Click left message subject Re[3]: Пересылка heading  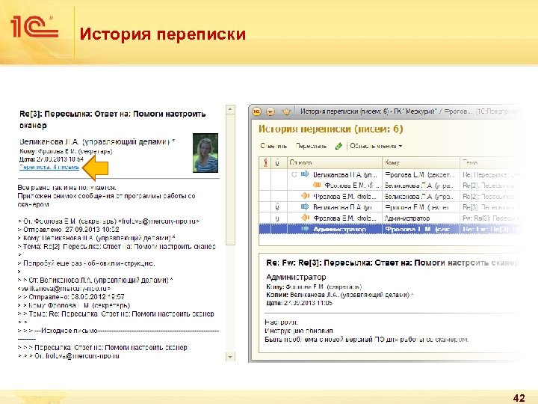tap(113, 119)
